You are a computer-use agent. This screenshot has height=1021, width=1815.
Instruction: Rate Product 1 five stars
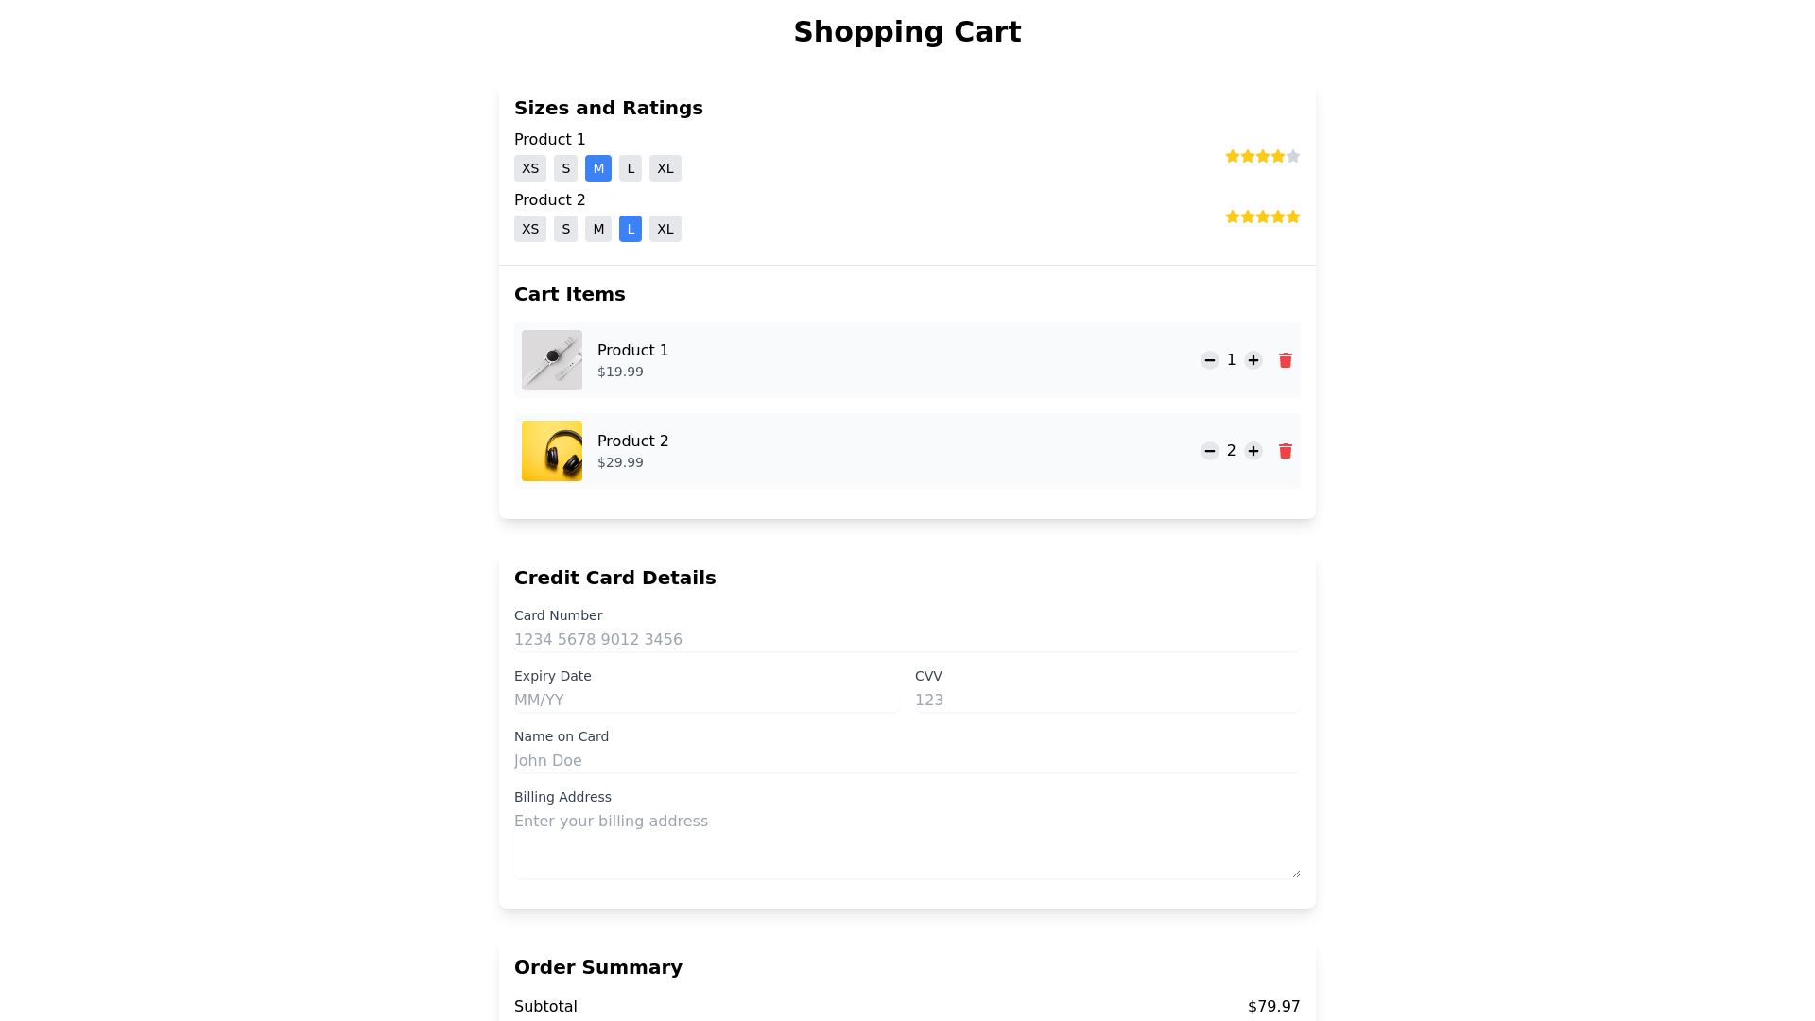coord(1293,156)
